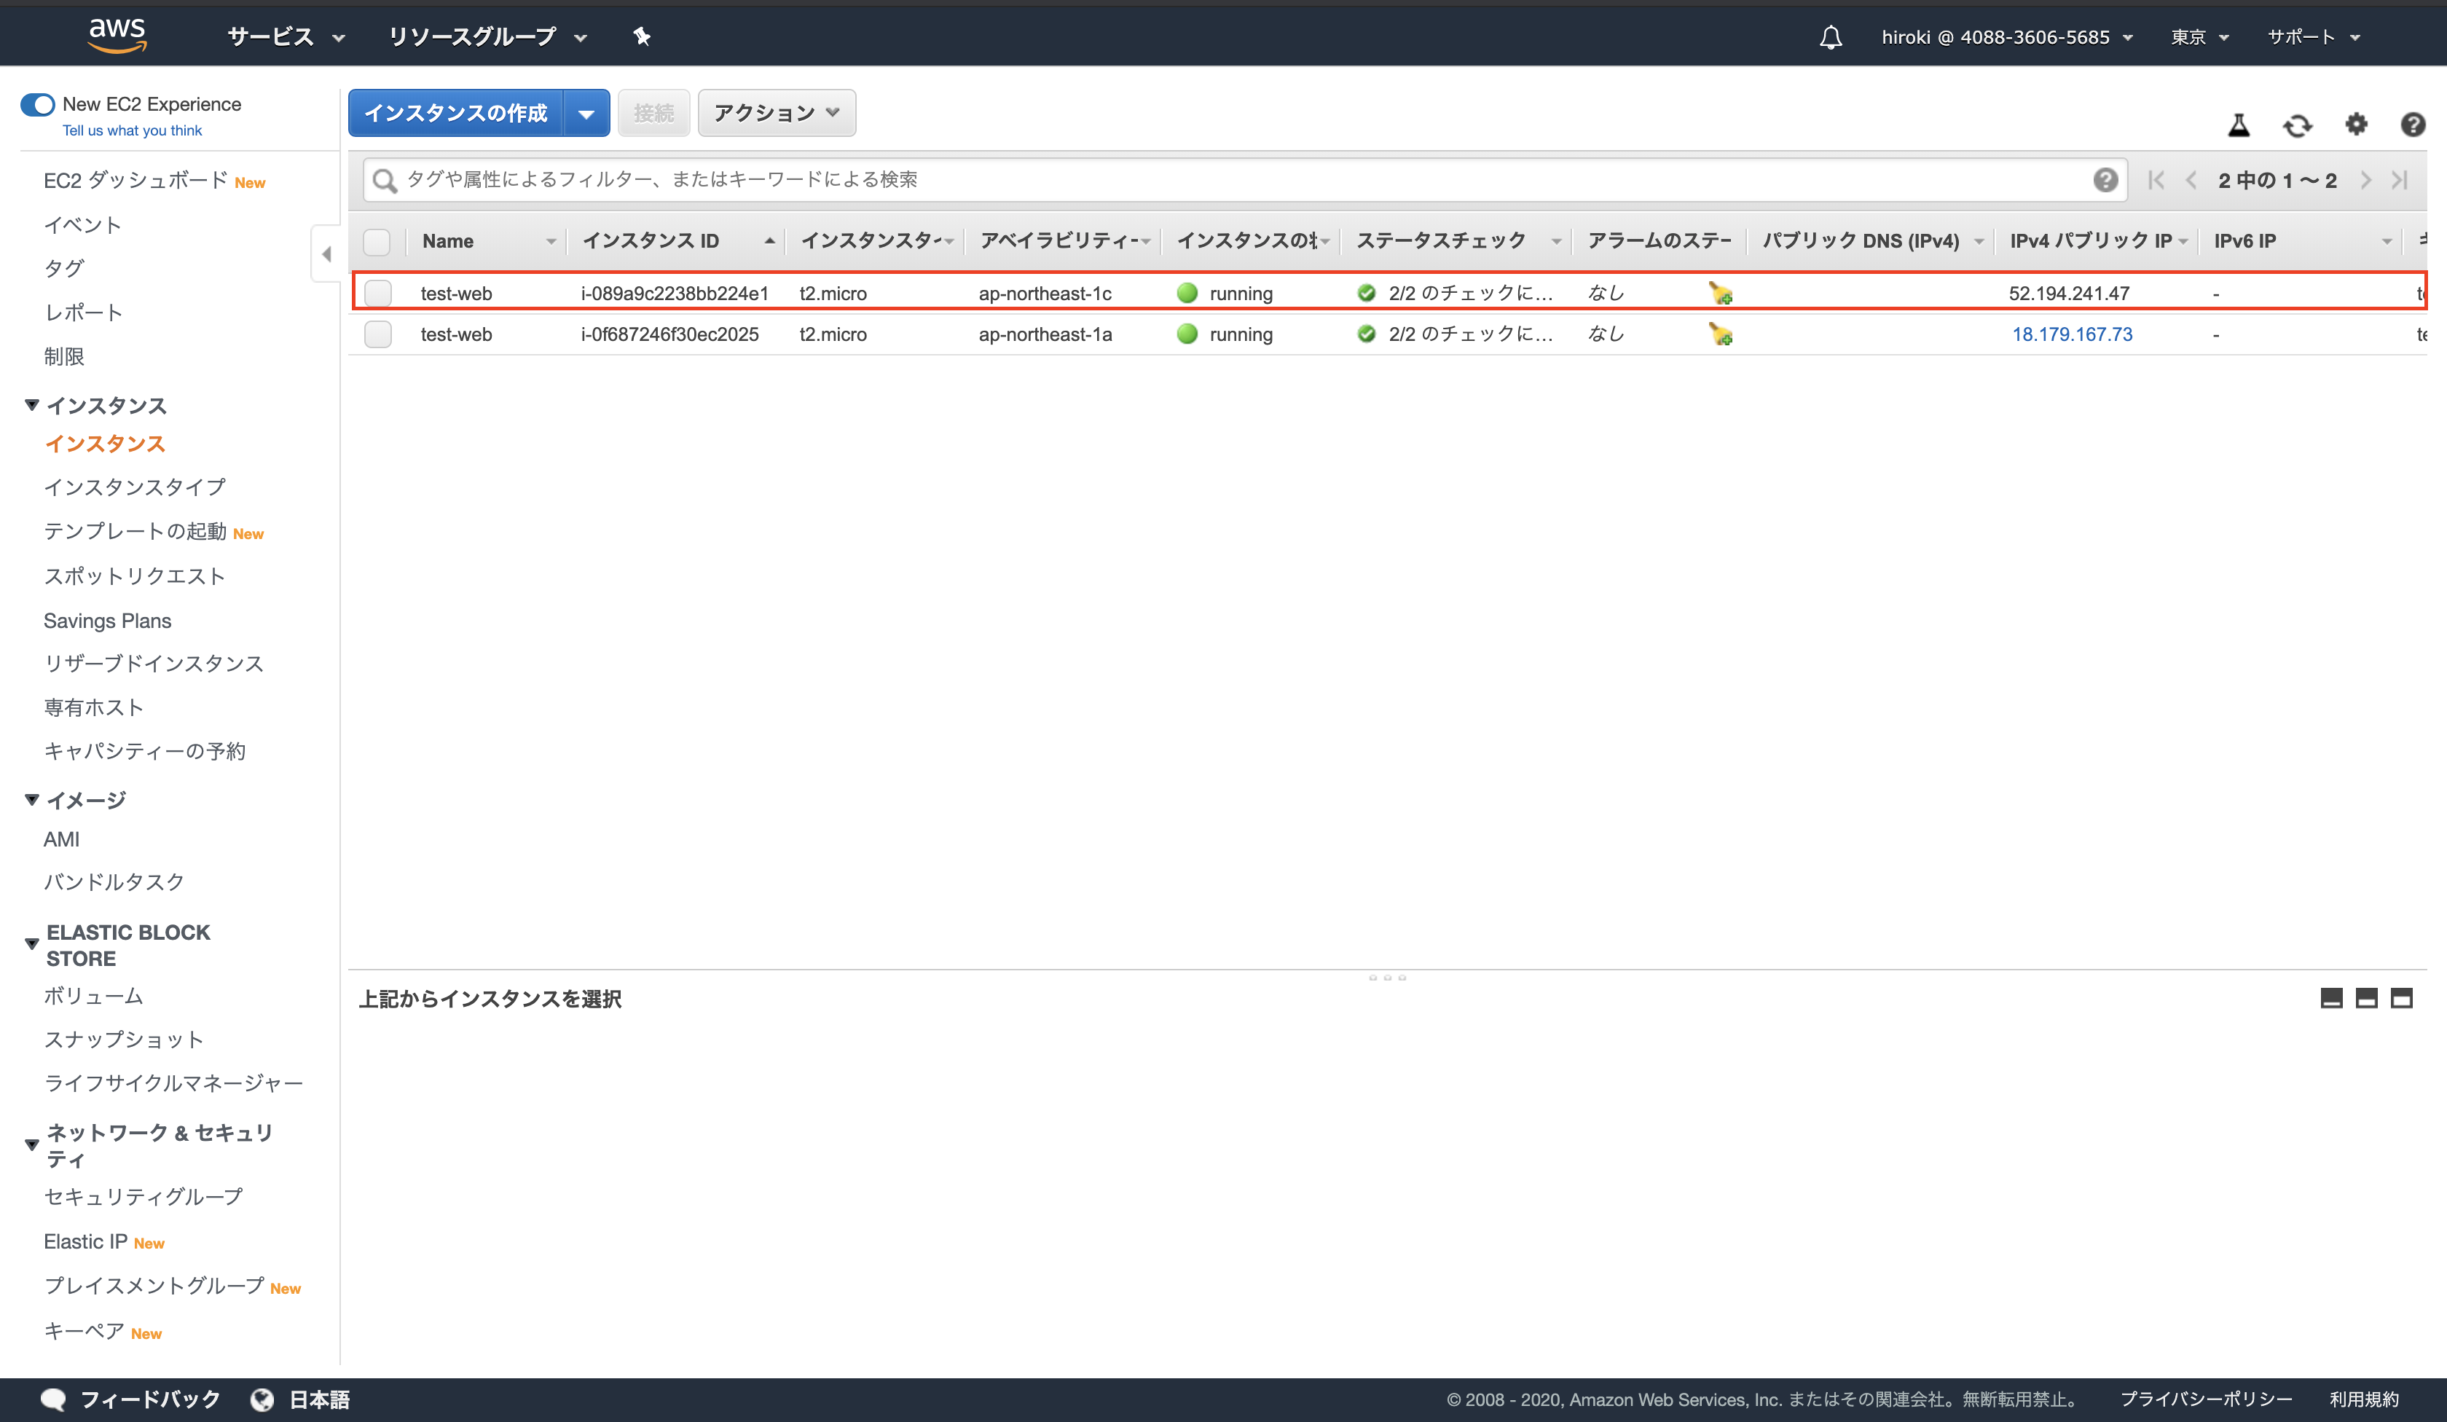Maximize the details pane with rightmost layout icon
The image size is (2447, 1422).
pyautogui.click(x=2401, y=999)
